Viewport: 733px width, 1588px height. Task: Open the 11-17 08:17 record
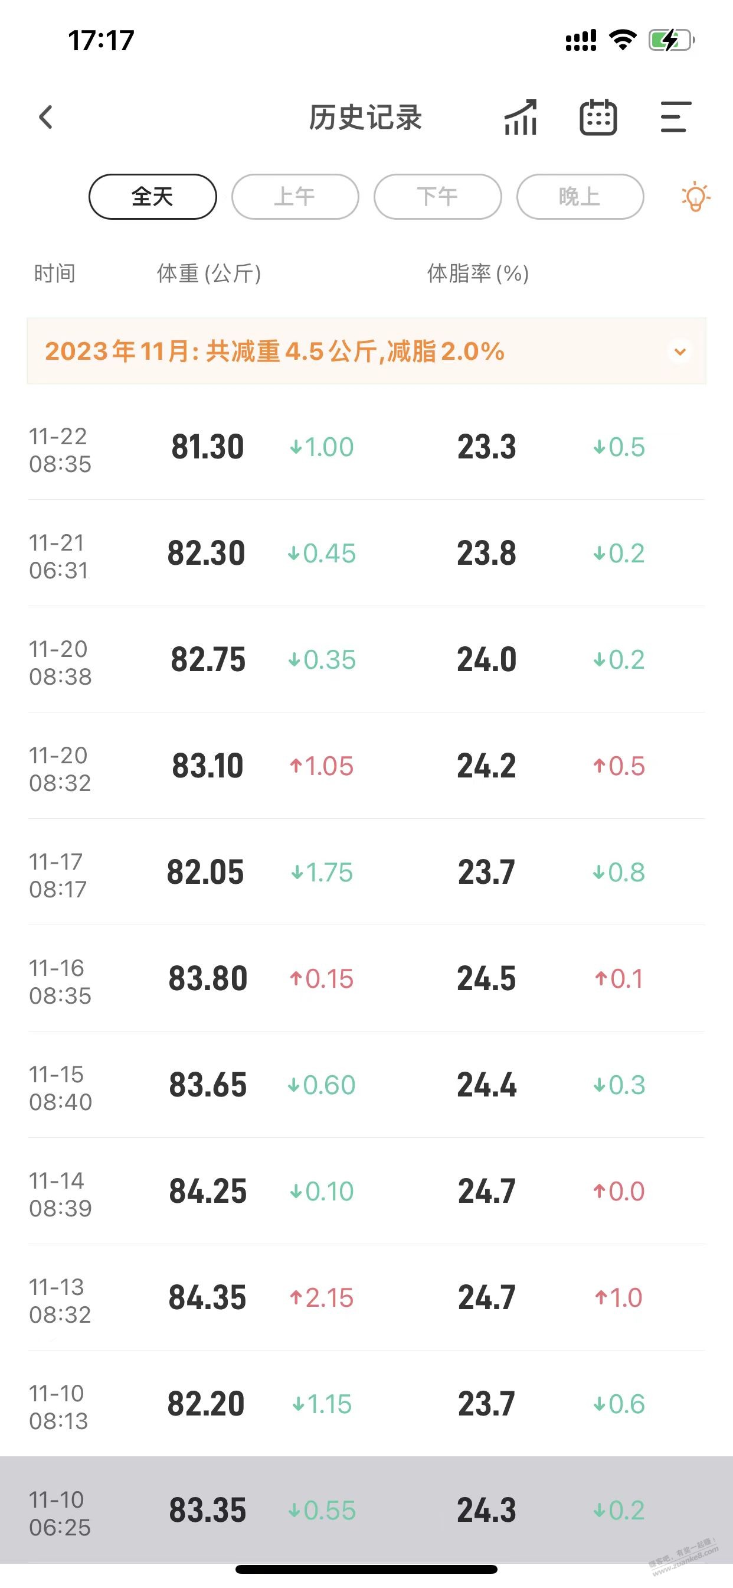click(x=366, y=873)
